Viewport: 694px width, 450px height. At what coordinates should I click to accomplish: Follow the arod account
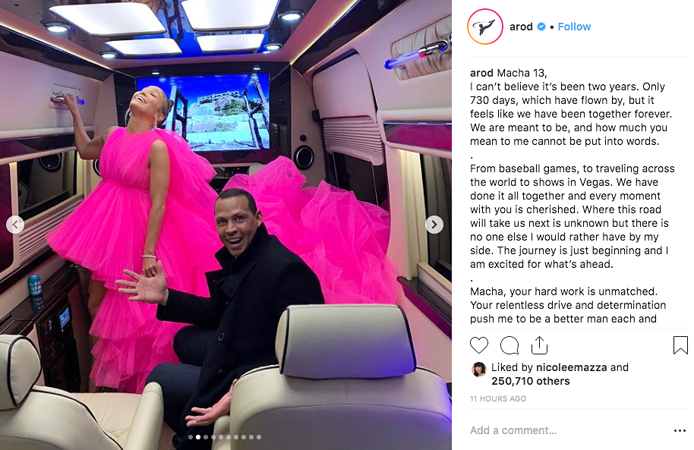574,27
